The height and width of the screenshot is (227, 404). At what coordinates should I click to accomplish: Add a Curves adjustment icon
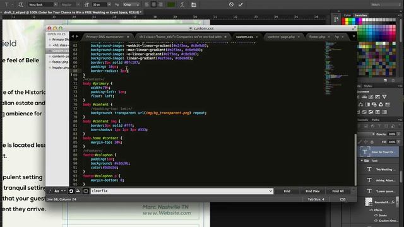click(371, 97)
